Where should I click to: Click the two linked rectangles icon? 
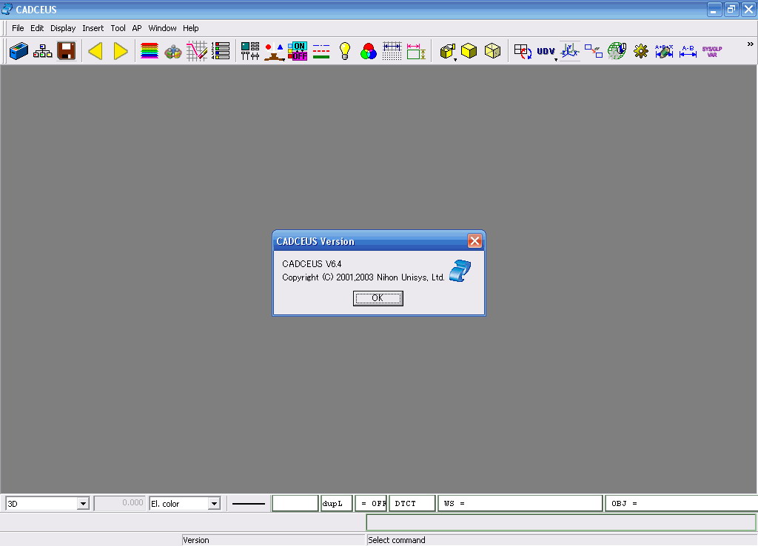[x=594, y=51]
